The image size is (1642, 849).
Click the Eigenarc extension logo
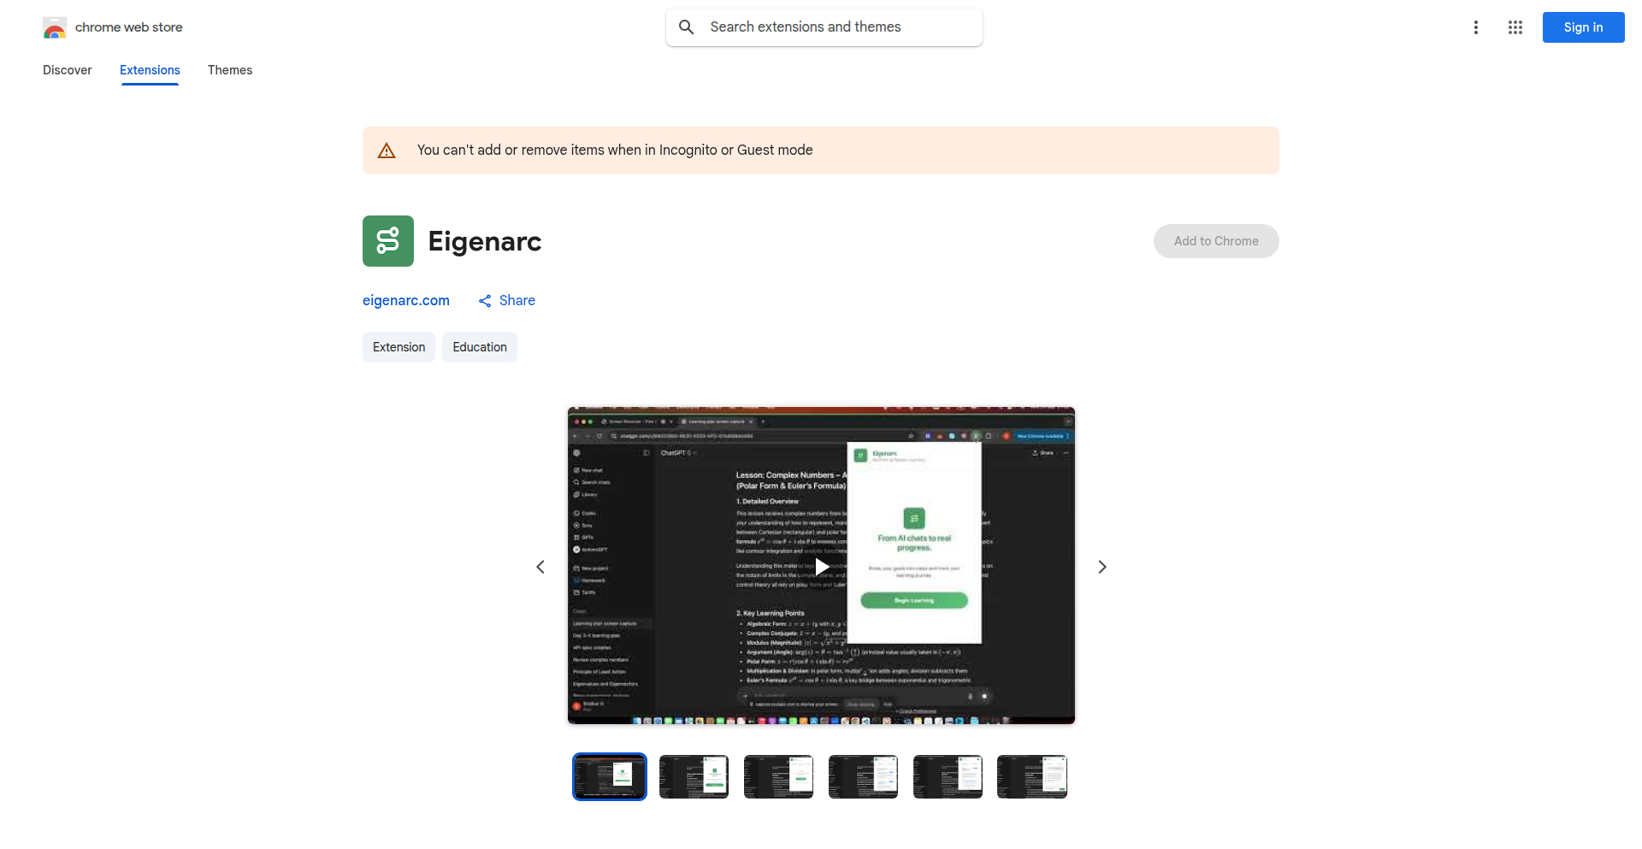pyautogui.click(x=388, y=241)
